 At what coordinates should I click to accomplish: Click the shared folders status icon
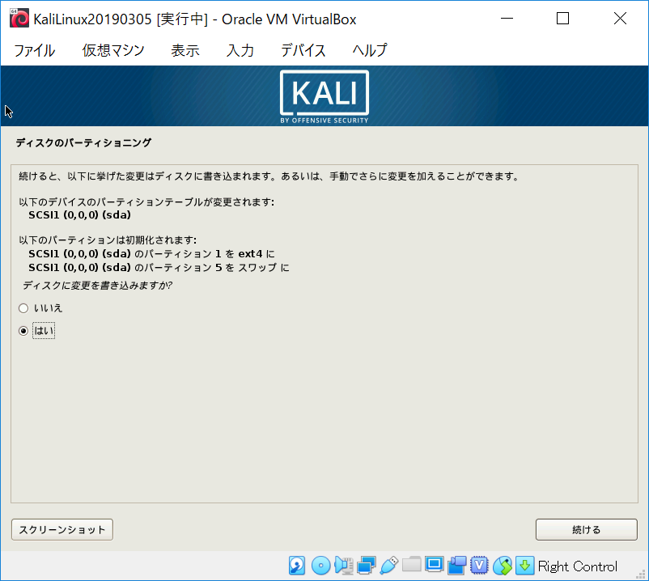coord(411,565)
